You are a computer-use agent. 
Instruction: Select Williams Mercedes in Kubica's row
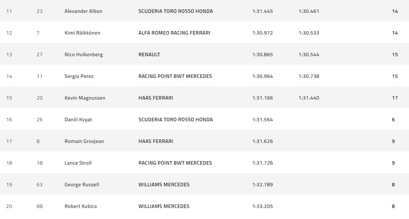164,206
